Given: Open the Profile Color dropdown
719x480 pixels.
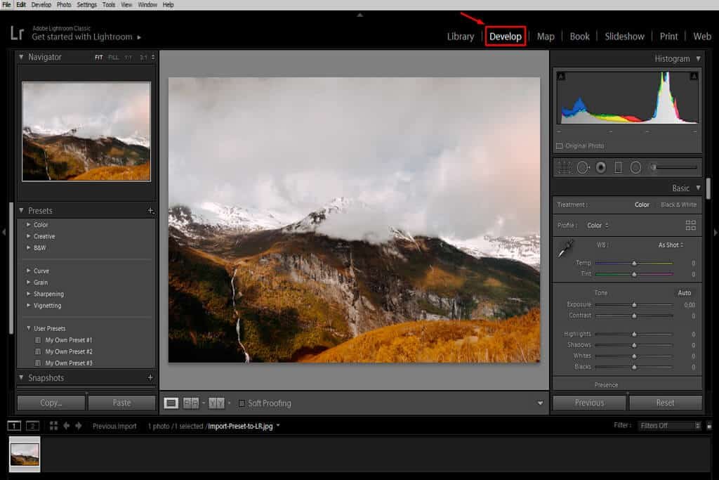Looking at the screenshot, I should (598, 226).
